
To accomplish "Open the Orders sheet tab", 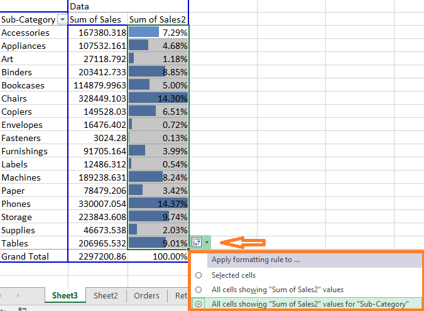I will tap(146, 295).
